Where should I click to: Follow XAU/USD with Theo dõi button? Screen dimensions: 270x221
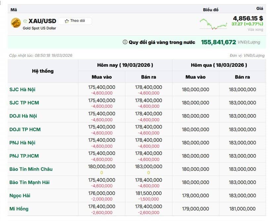[75, 21]
